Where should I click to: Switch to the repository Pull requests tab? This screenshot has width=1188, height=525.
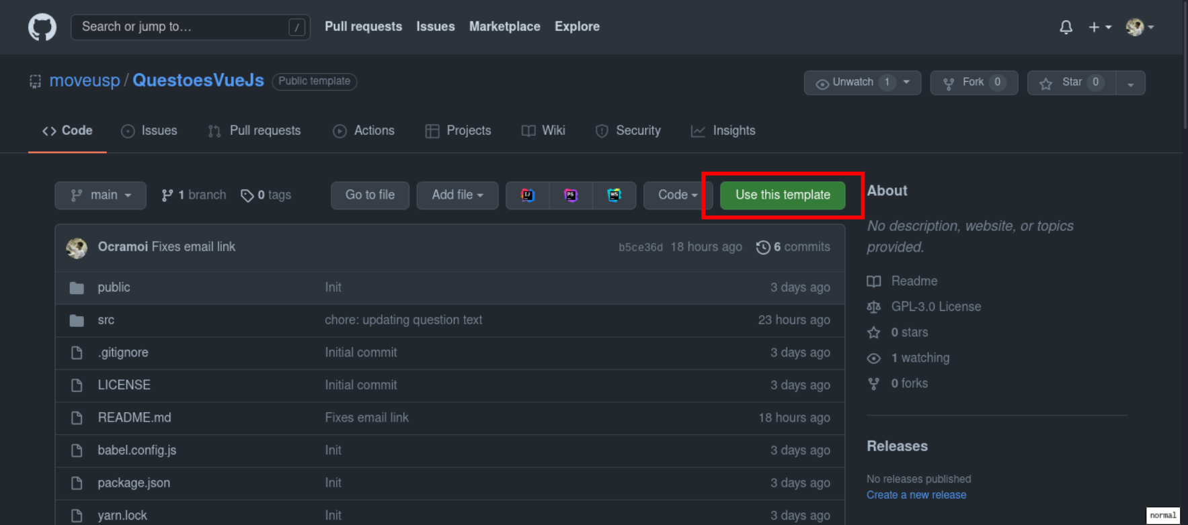(x=254, y=131)
